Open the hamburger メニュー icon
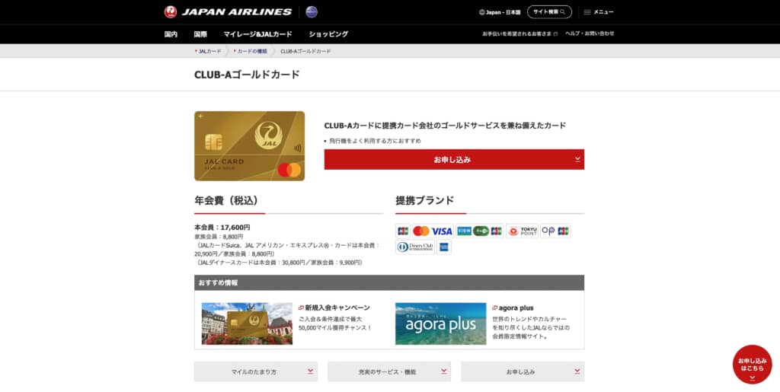Viewport: 780px width, 392px height. point(587,12)
